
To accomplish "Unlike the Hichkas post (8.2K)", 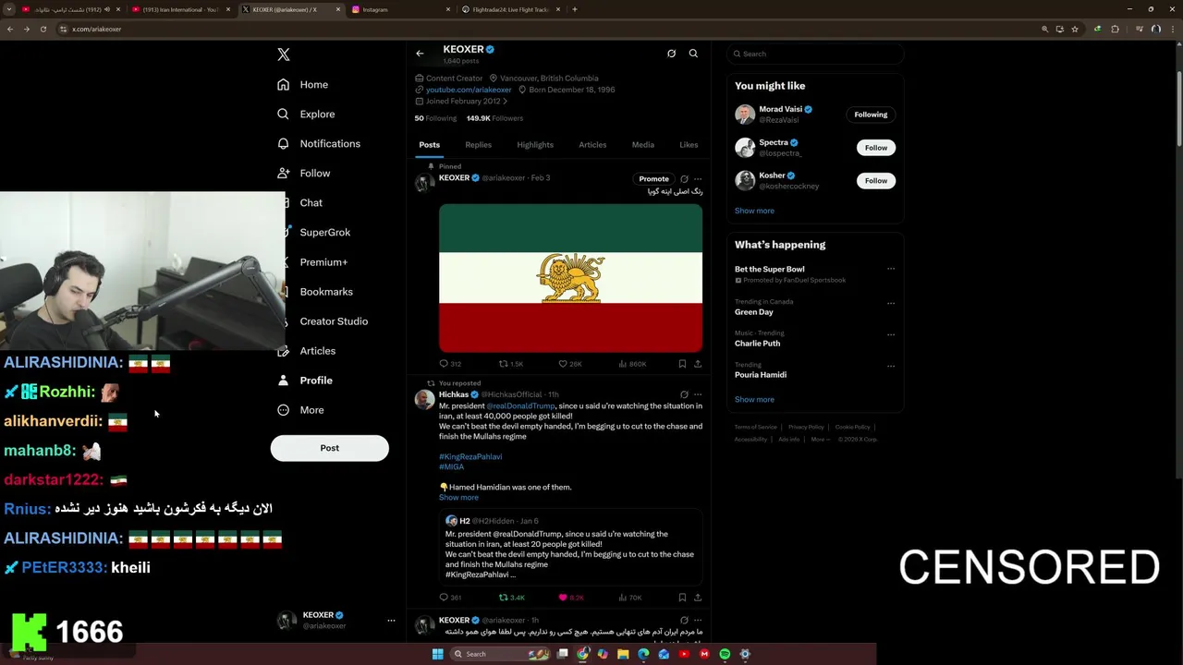I will 570,598.
